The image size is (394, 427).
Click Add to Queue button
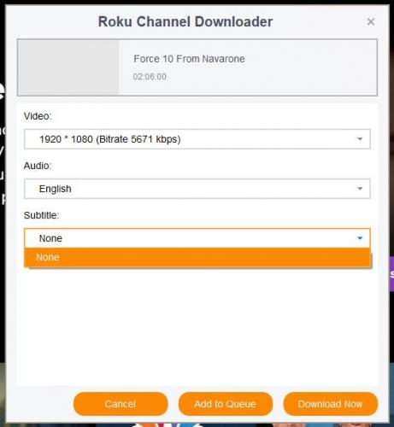[226, 404]
